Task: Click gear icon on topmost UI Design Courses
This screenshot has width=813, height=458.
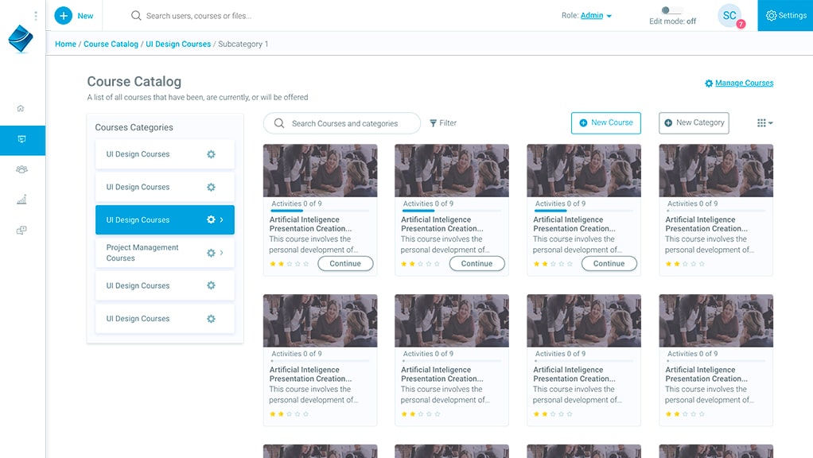Action: 211,154
